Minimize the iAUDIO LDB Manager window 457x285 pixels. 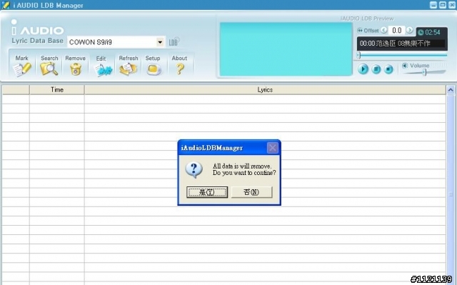[x=433, y=5]
